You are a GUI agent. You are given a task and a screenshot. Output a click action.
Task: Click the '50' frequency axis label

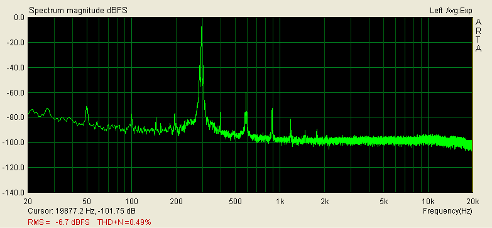pos(87,202)
